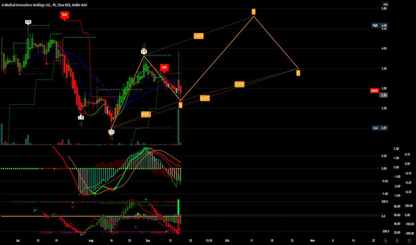Click the red GMVD symbol price tag
Image resolution: width=416 pixels, height=245 pixels.
click(374, 91)
